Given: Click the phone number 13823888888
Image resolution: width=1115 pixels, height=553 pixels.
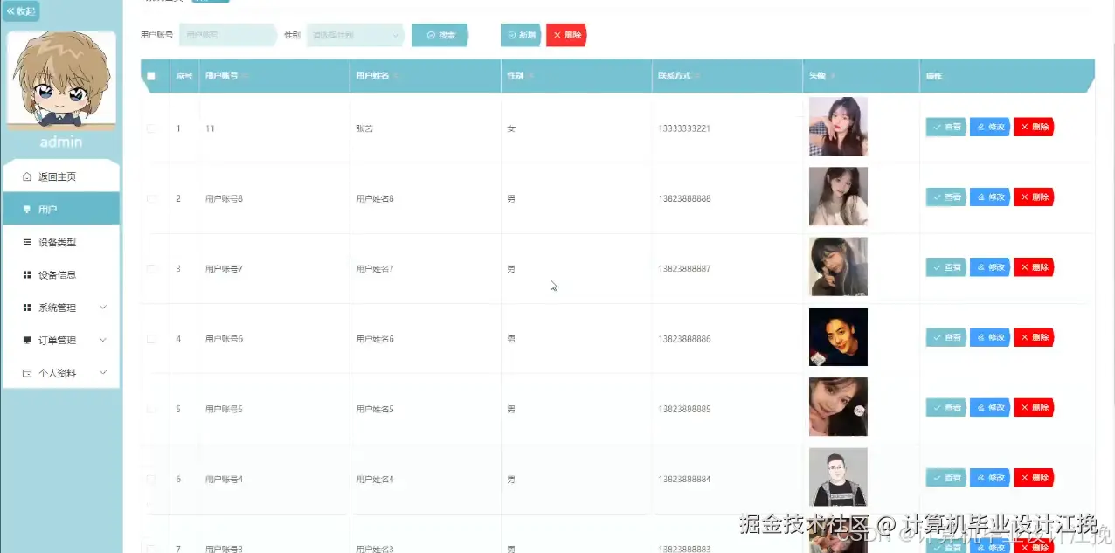Looking at the screenshot, I should pyautogui.click(x=684, y=198).
